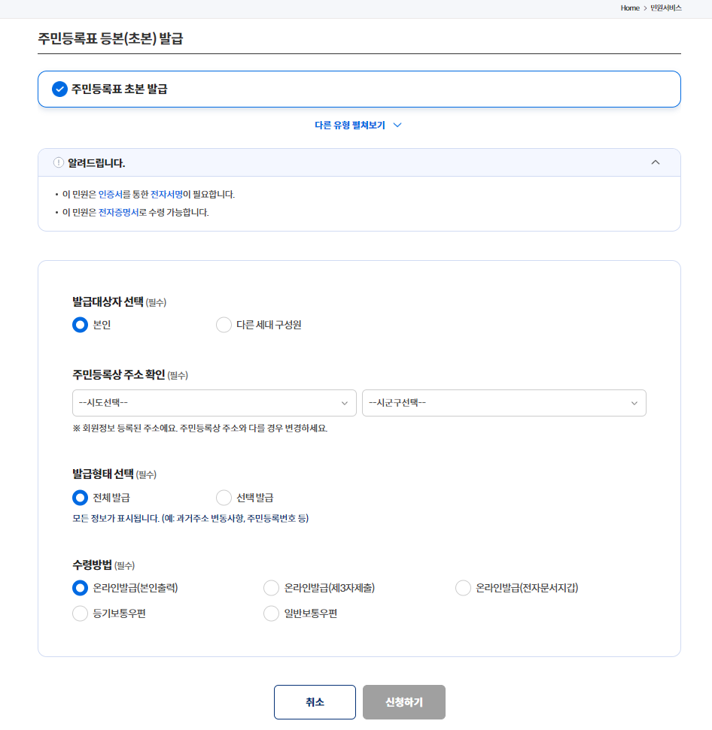The height and width of the screenshot is (730, 712).
Task: Click the 발급형태 선택 heading
Action: [103, 474]
